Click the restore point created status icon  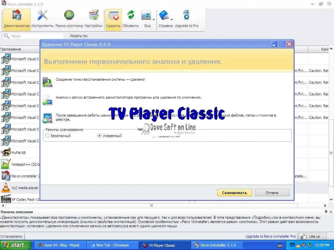coord(48,82)
